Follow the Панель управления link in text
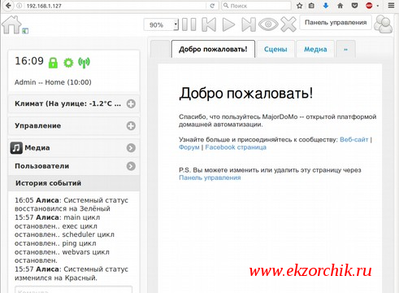This screenshot has width=399, height=293. tap(210, 177)
